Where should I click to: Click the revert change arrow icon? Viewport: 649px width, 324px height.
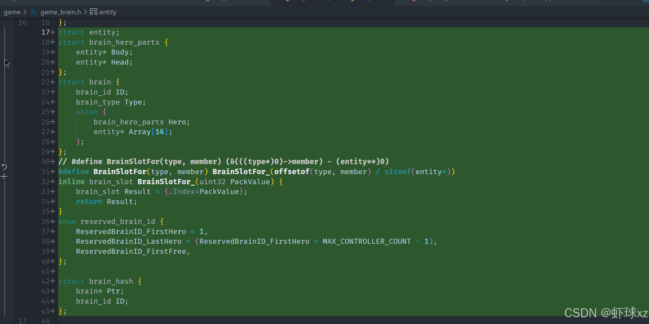click(4, 167)
